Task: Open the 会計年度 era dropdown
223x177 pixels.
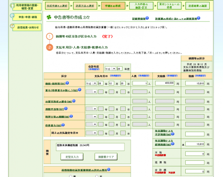Action: point(110,69)
